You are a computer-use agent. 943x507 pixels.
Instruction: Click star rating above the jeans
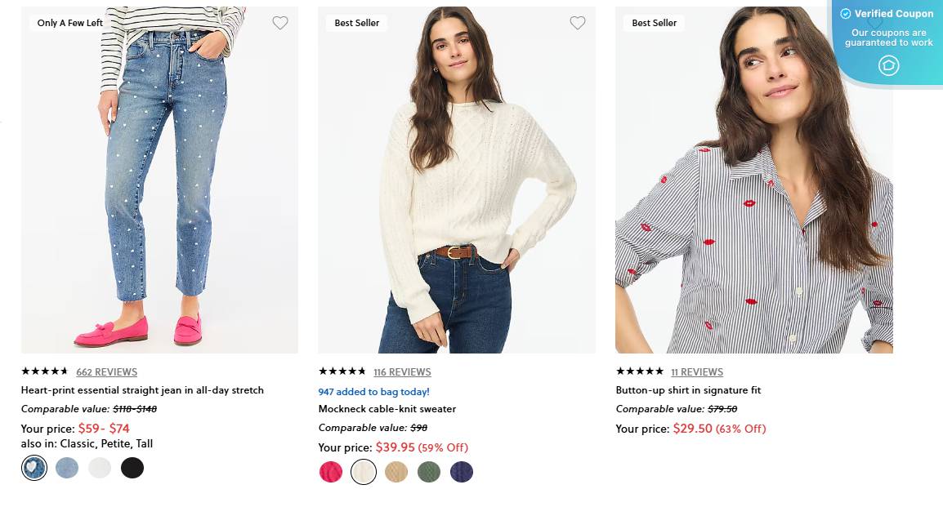(45, 371)
